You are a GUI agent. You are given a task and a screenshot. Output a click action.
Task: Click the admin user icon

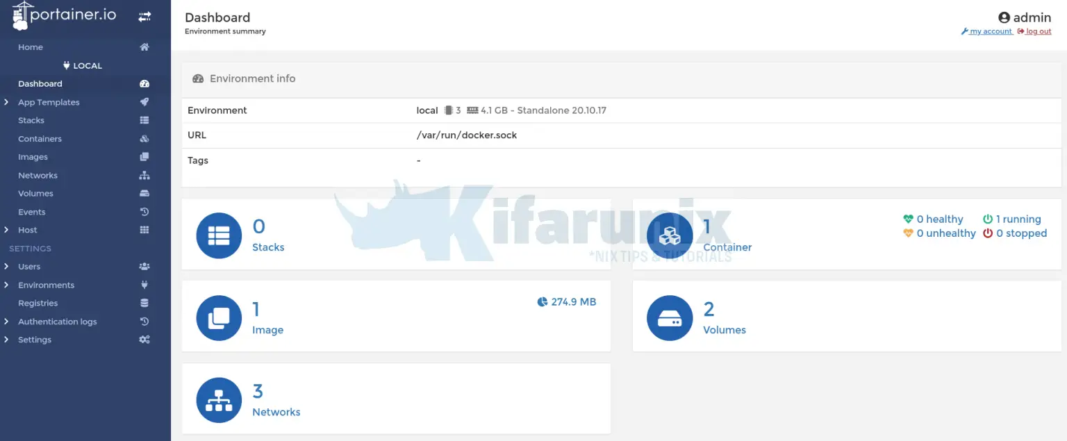1005,17
